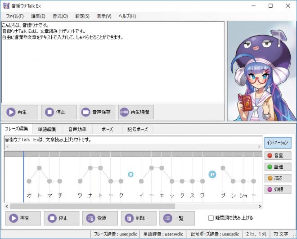Switch to 高さ pitch editing
The image size is (297, 239).
tap(278, 178)
